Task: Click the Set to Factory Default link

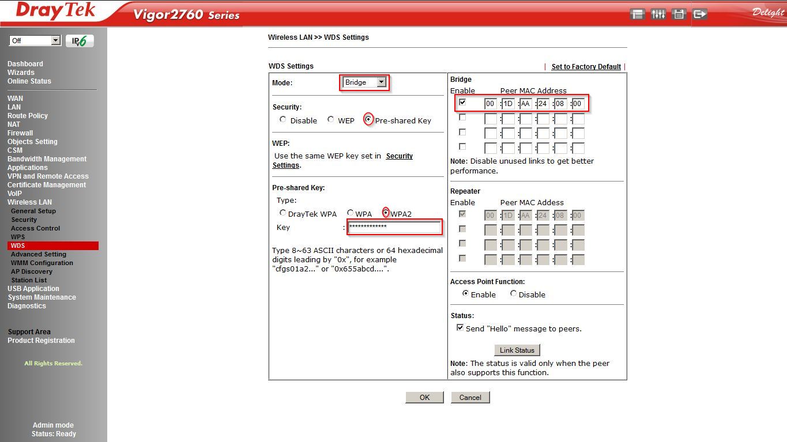Action: click(x=586, y=67)
